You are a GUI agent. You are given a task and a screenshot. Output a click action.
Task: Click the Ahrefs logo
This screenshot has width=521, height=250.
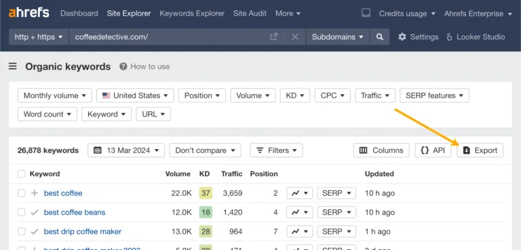pos(29,14)
